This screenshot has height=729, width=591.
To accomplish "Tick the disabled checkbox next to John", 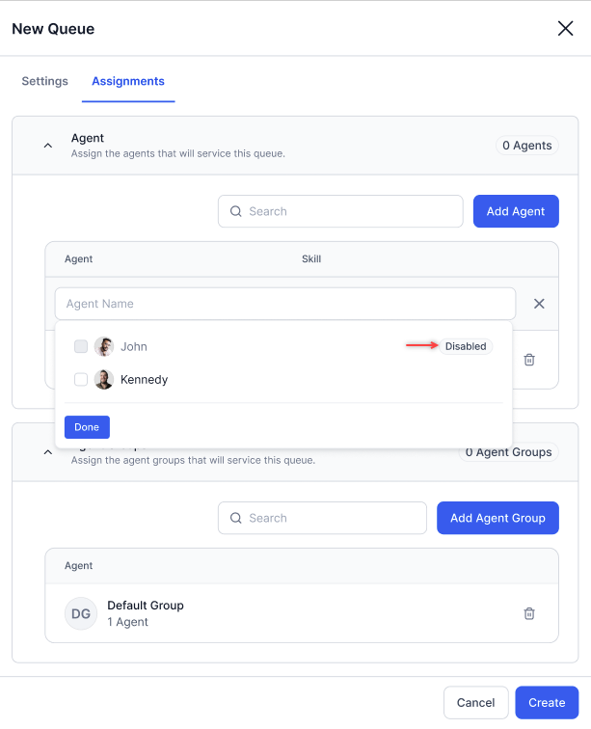I will coord(81,346).
